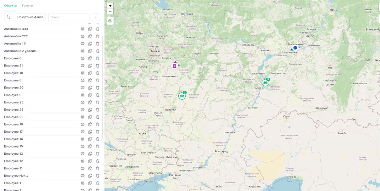Open settings for Employee 12
Viewport: 380px width, 191px height.
[83, 161]
